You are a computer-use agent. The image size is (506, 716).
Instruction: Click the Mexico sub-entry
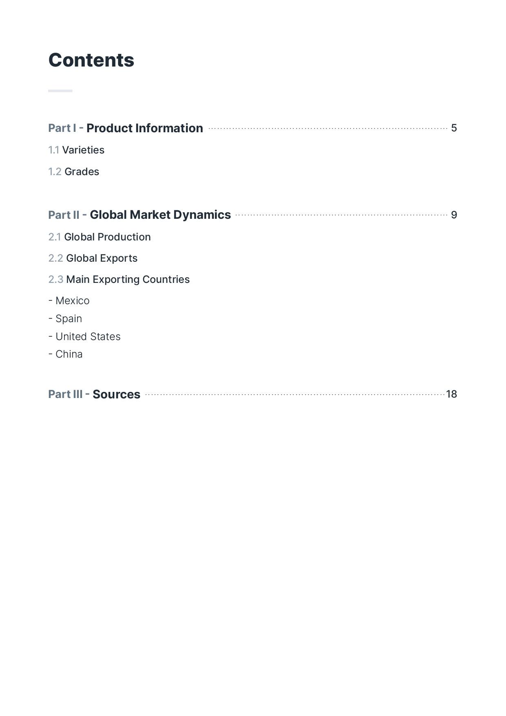[69, 301]
